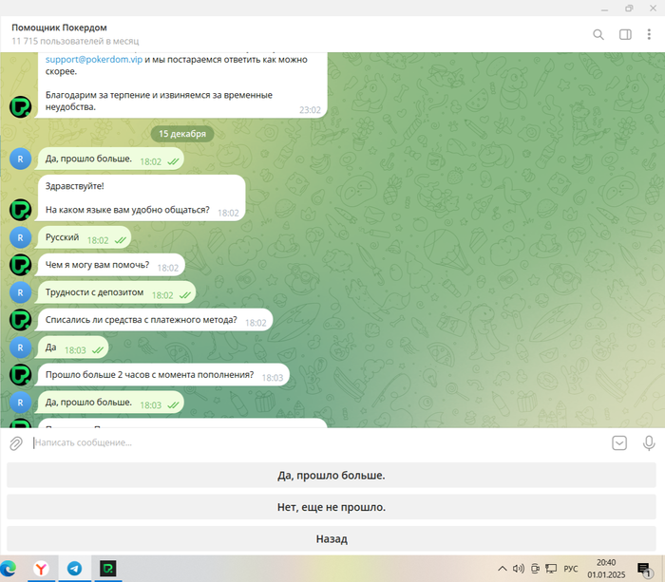Click bot avatar next to 'На каком языке' message
Screen dimensions: 665x582
point(20,210)
